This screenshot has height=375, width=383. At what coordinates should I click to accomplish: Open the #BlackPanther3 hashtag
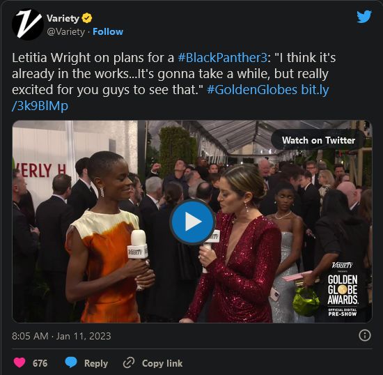pos(223,58)
